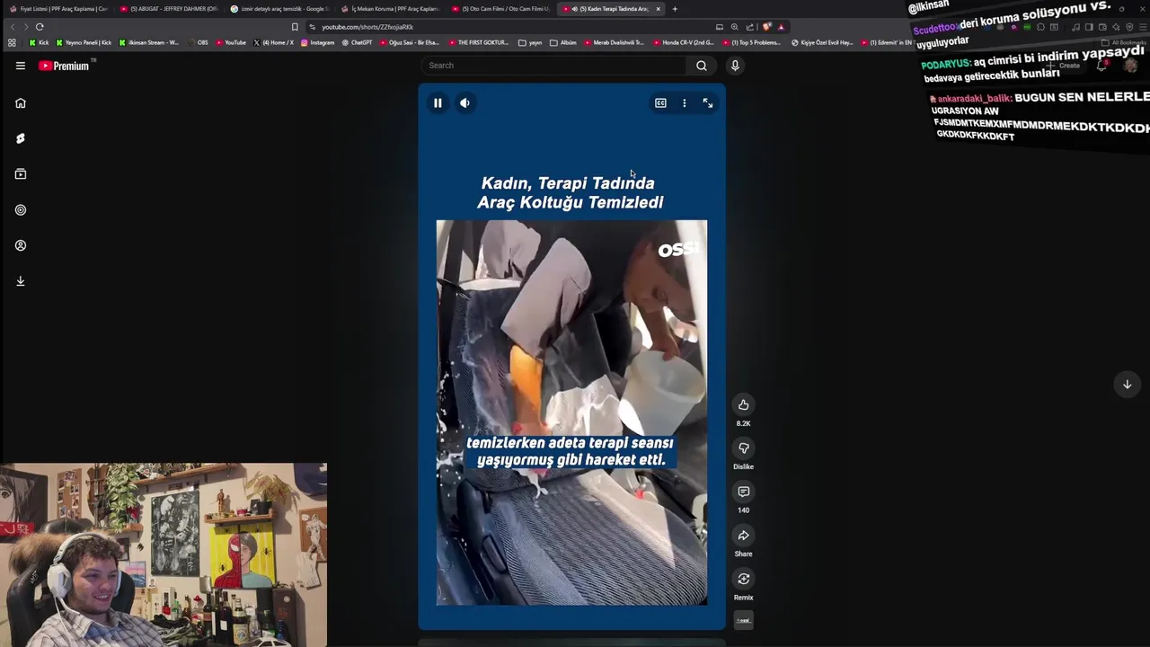Open the three-dot more options menu
Image resolution: width=1150 pixels, height=647 pixels.
(x=685, y=103)
